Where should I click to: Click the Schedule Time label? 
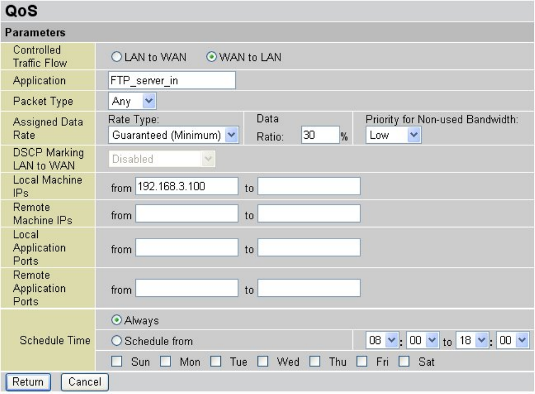(55, 340)
